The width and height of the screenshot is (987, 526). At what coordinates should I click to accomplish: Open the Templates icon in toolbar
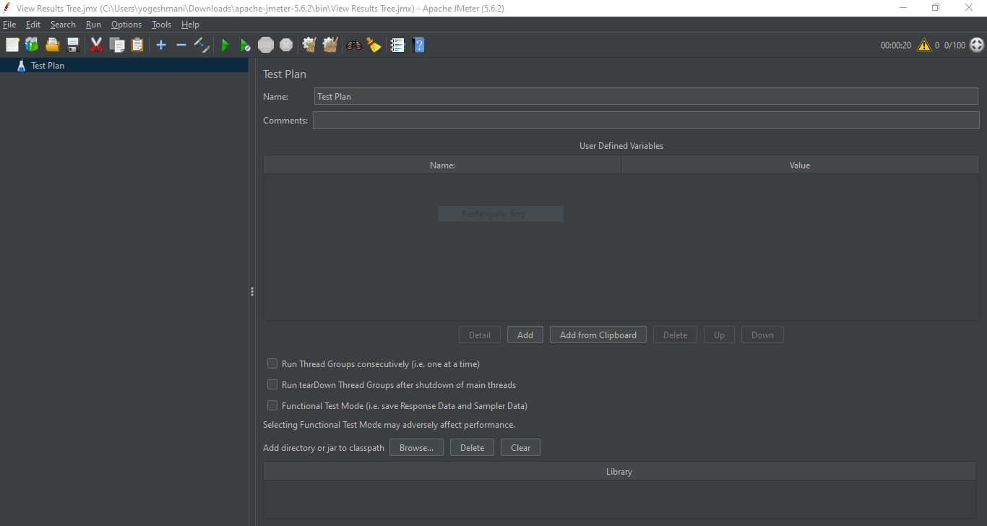point(32,46)
